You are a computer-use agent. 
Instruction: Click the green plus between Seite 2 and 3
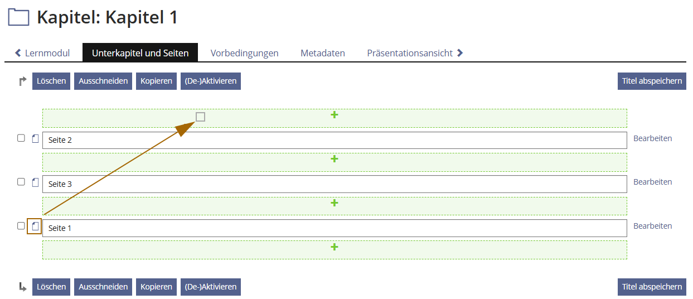click(335, 159)
